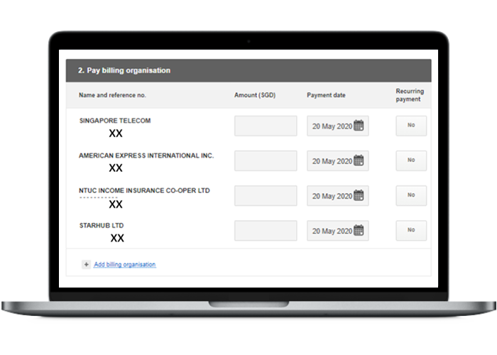Open calendar icon for Singapore Telecom payment date
Viewport: 497px width, 355px height.
click(359, 126)
